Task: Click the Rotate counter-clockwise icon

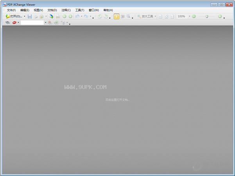Action: tap(100, 16)
